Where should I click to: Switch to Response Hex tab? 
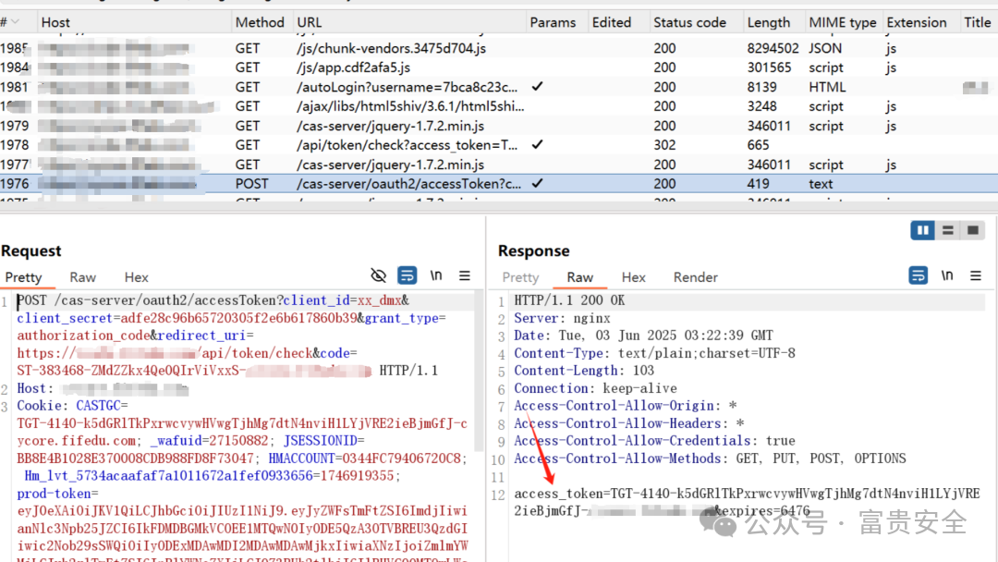(633, 277)
